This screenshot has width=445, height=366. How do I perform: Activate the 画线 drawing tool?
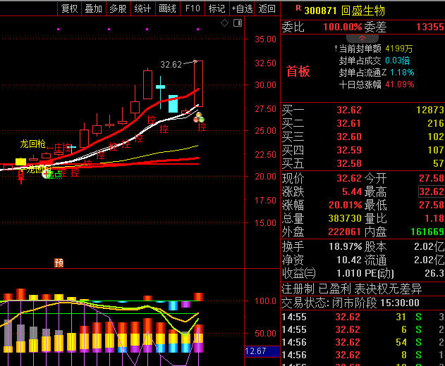pos(167,8)
